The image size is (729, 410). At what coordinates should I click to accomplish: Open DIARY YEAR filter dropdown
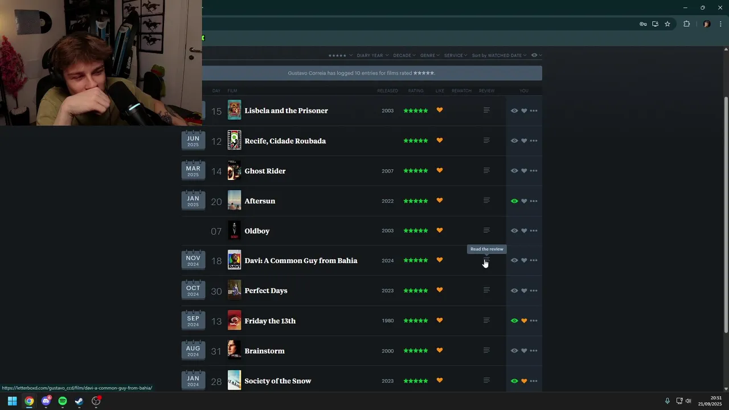point(372,55)
